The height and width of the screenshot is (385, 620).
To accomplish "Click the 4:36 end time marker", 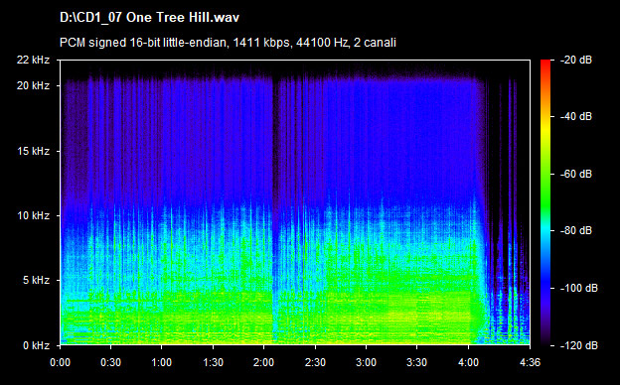I will point(530,362).
